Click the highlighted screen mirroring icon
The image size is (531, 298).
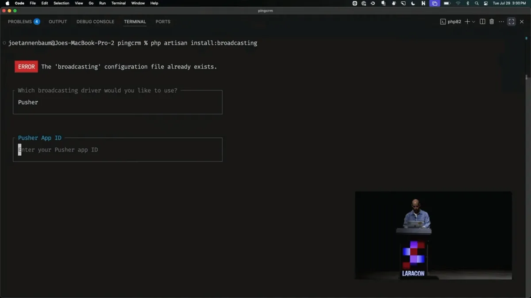435,3
